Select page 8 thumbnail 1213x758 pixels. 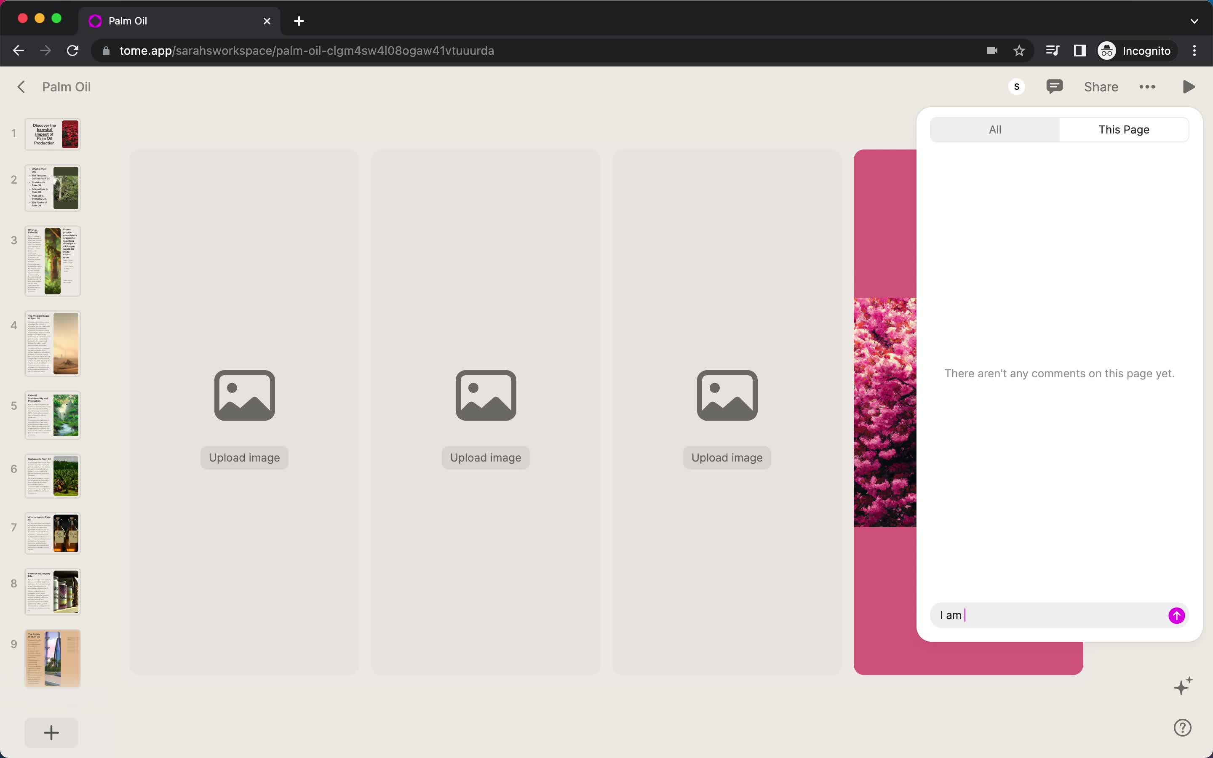pos(53,592)
